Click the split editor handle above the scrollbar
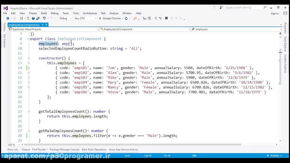290x163 pixels. coord(280,34)
